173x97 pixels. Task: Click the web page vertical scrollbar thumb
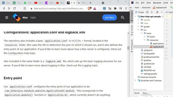[x=128, y=48]
